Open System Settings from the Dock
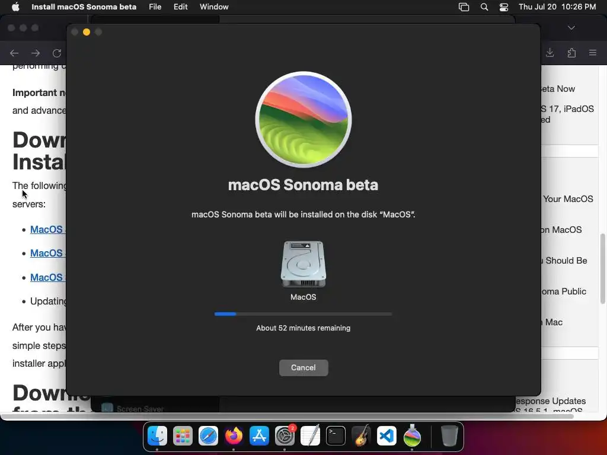 (x=285, y=436)
